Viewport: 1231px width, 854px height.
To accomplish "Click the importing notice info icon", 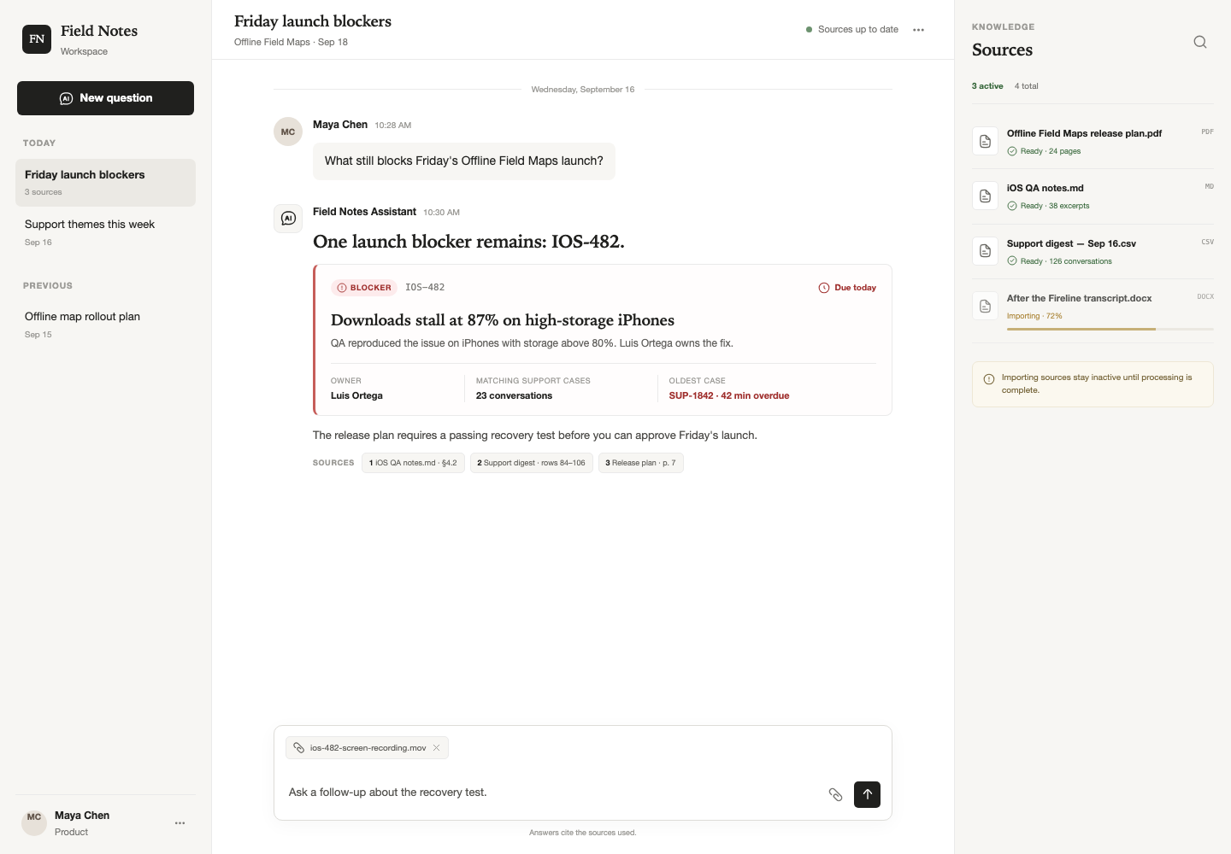I will tap(989, 379).
